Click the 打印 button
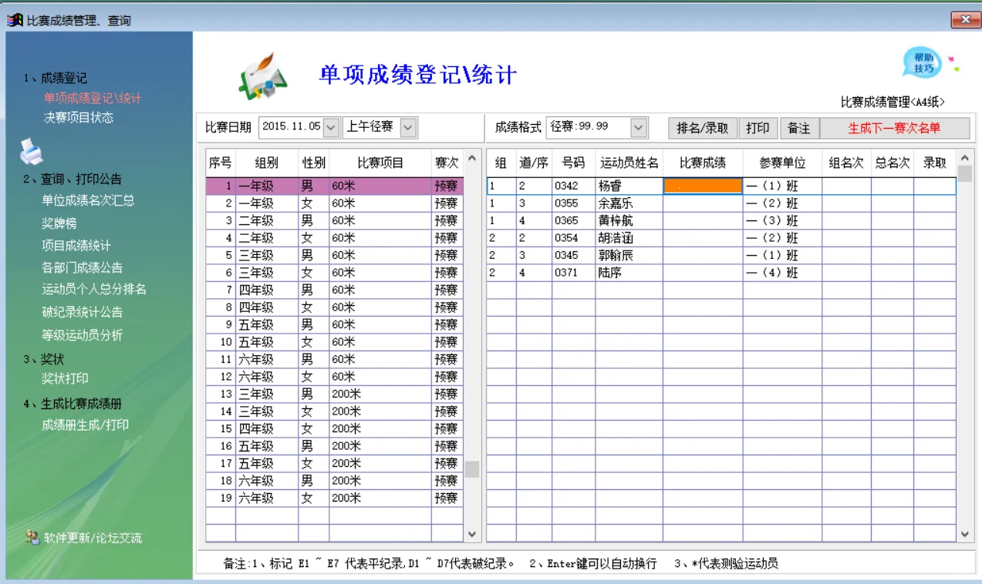The image size is (982, 584). pyautogui.click(x=758, y=128)
